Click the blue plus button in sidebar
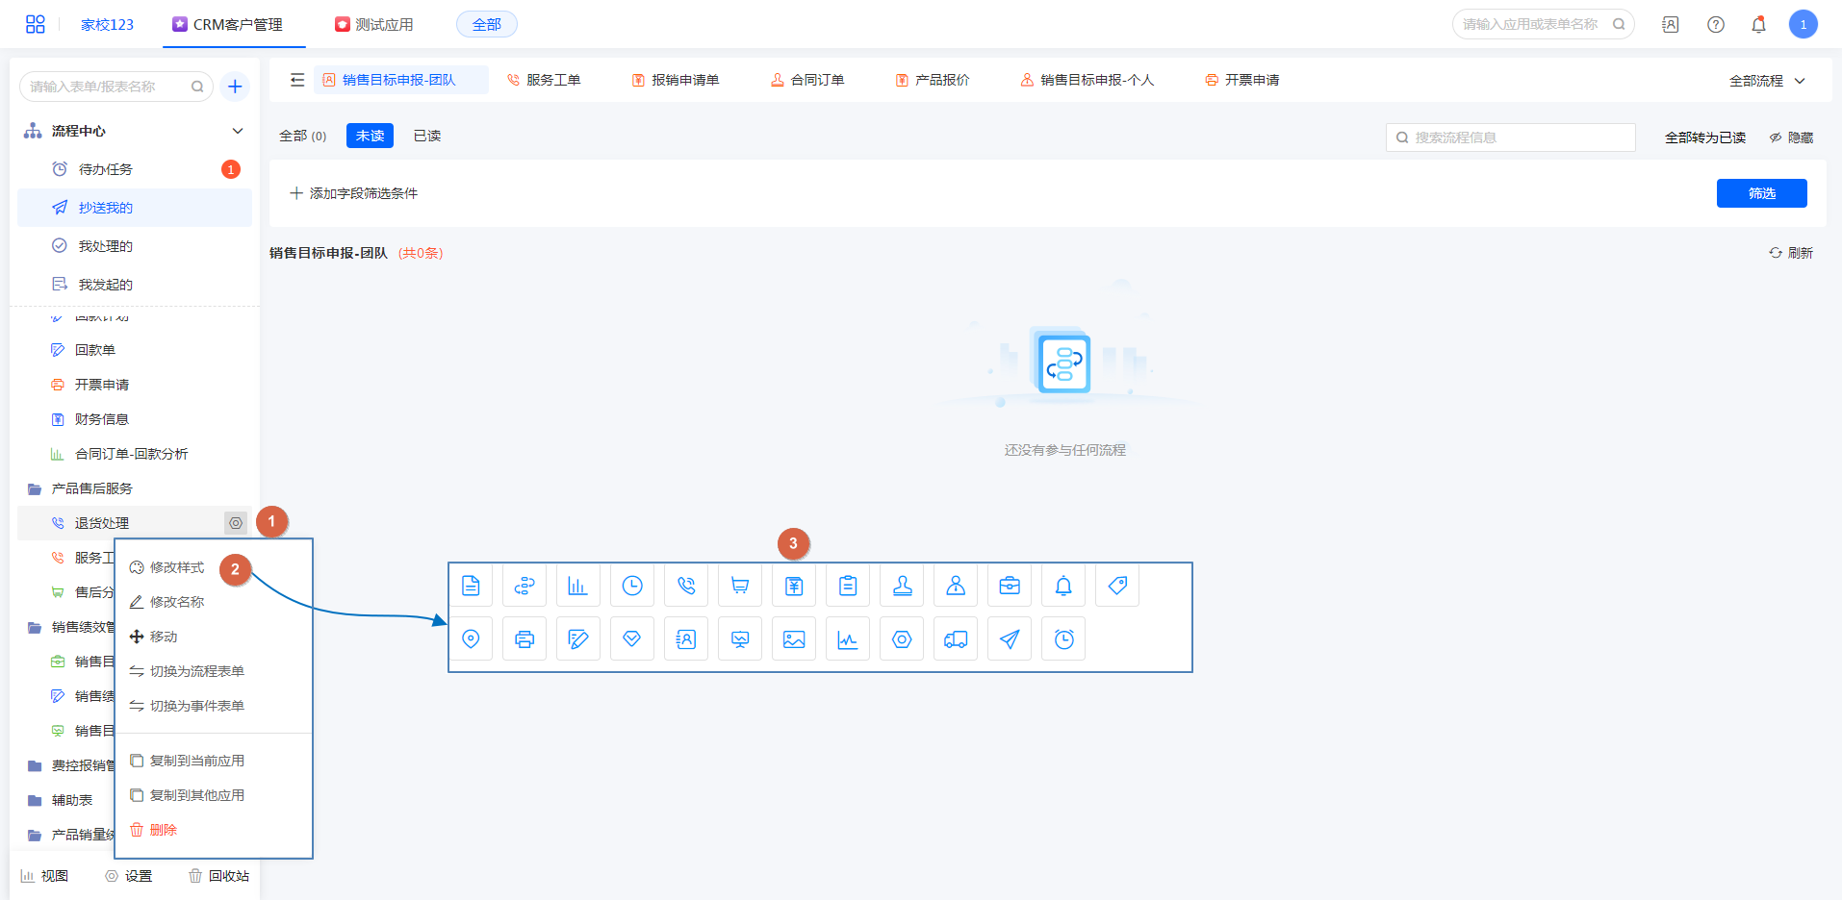Screen dimensions: 1842x900 [x=235, y=87]
